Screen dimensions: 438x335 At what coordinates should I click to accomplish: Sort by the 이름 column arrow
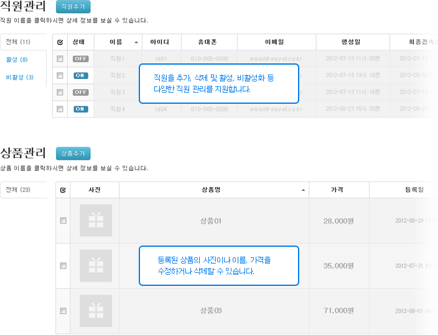pyautogui.click(x=136, y=42)
